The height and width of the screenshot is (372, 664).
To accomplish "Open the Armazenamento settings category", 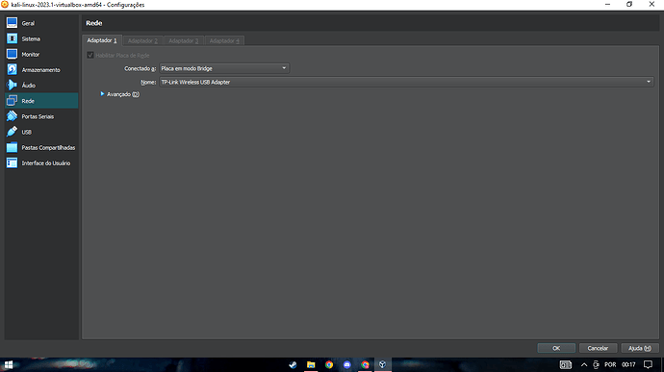I will [x=41, y=70].
